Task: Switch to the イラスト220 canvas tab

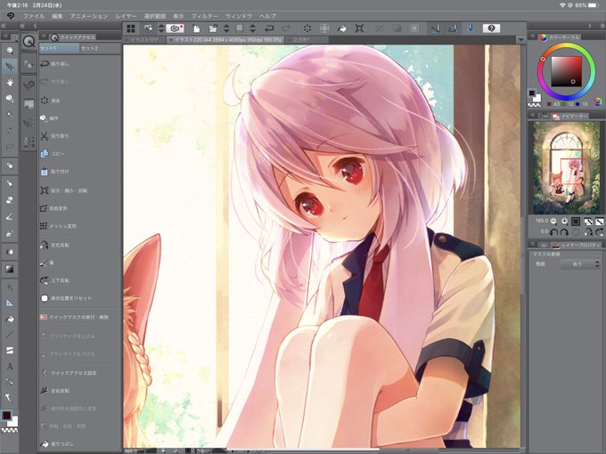Action: click(226, 40)
